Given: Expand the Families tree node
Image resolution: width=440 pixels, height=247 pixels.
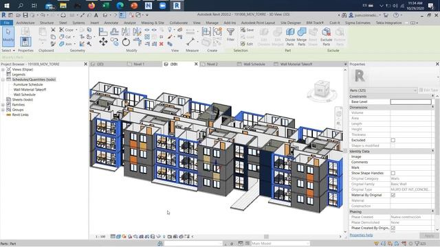Looking at the screenshot, I should pyautogui.click(x=3, y=105).
